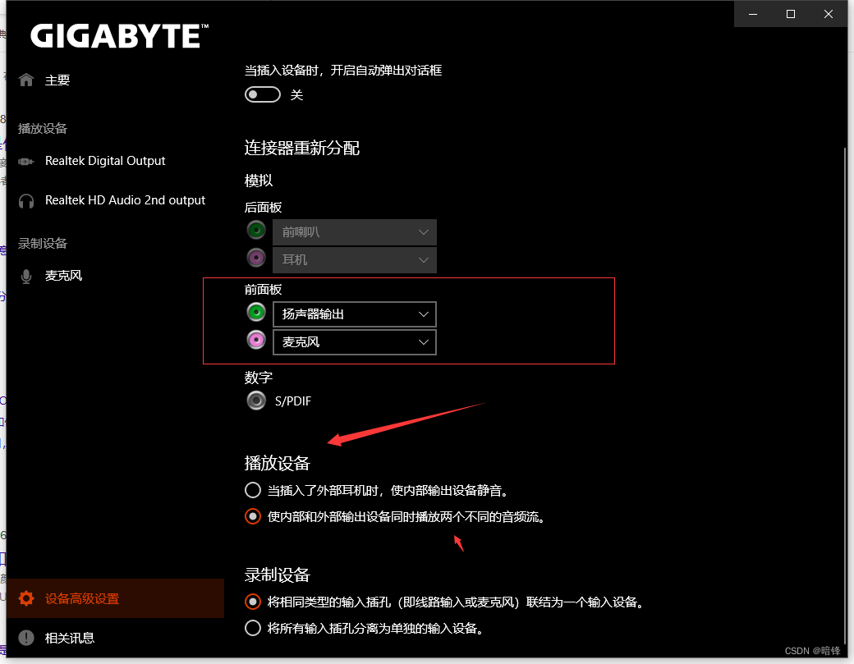Click the 播放设备 heading in main panel
The height and width of the screenshot is (664, 854).
point(277,463)
